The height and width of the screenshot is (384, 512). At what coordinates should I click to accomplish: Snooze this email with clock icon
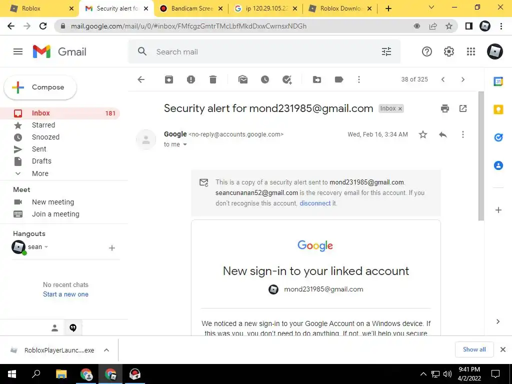265,79
